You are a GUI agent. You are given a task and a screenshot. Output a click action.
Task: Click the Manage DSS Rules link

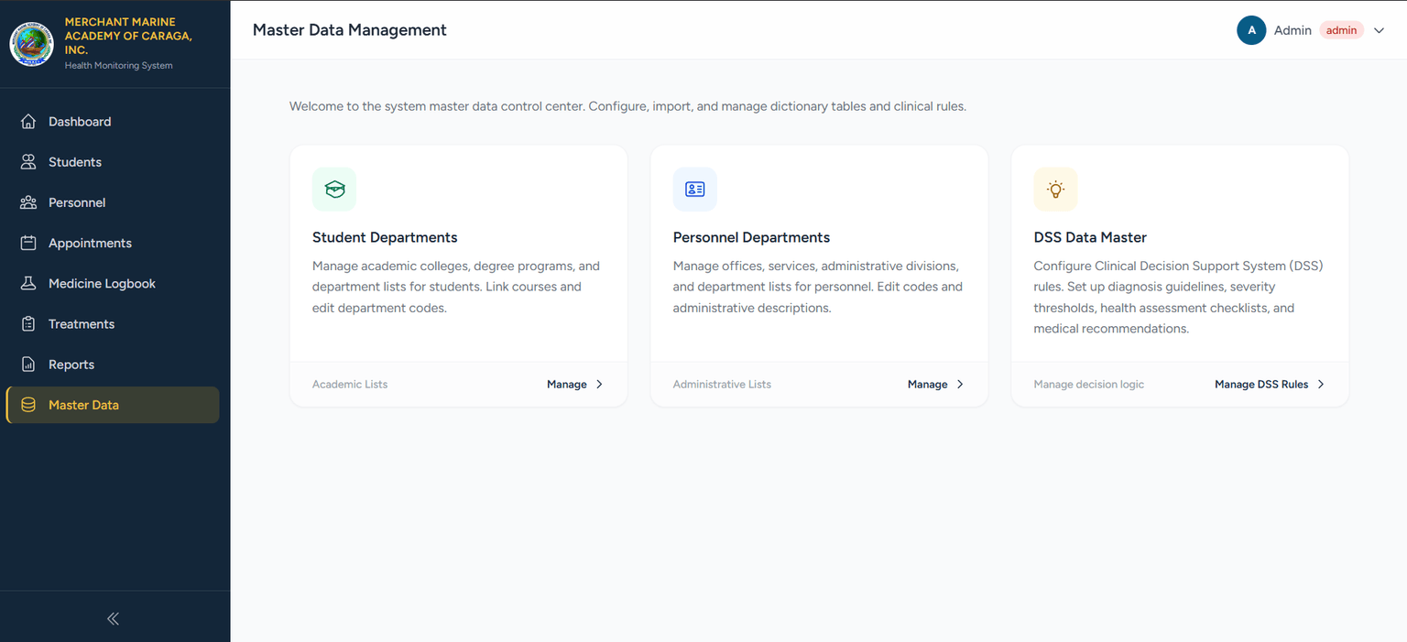1270,385
